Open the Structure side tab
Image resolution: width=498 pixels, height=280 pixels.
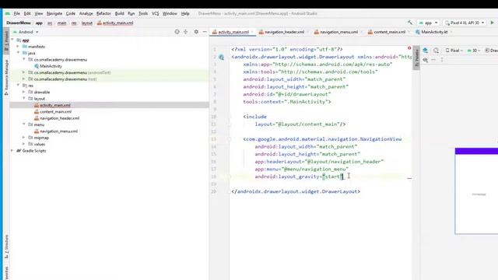tap(6, 247)
